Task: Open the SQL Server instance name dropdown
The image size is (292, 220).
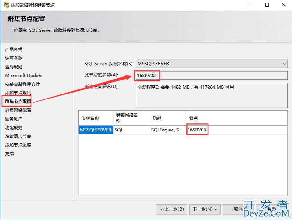Action: (212, 63)
